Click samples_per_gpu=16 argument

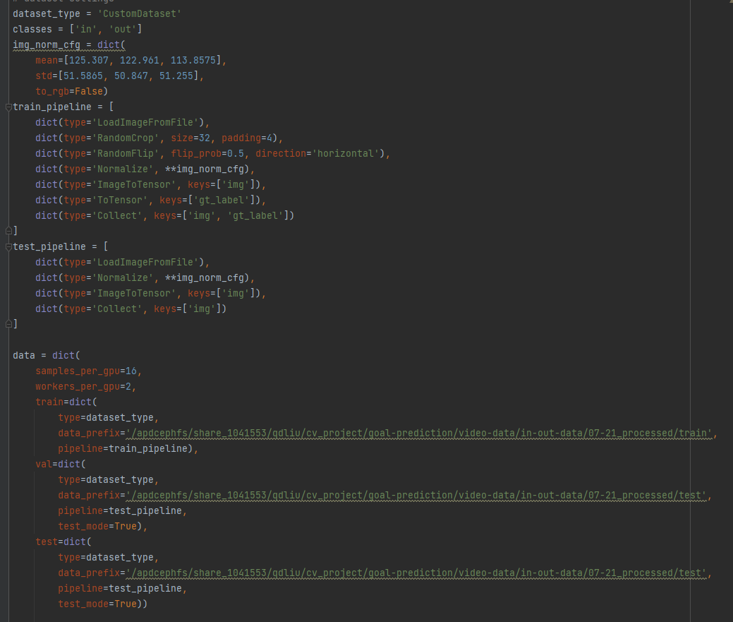tap(86, 371)
